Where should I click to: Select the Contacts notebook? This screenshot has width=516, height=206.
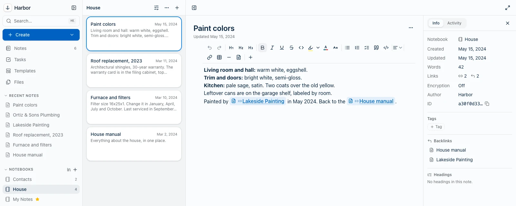pyautogui.click(x=41, y=179)
